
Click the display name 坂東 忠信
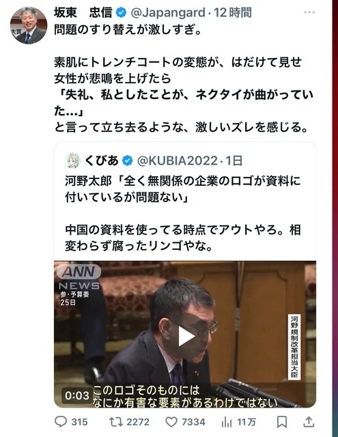[83, 13]
